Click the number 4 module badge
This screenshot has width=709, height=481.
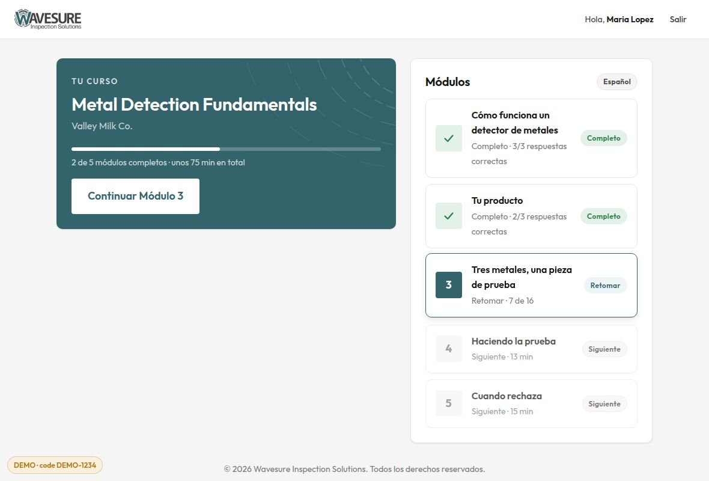click(449, 348)
